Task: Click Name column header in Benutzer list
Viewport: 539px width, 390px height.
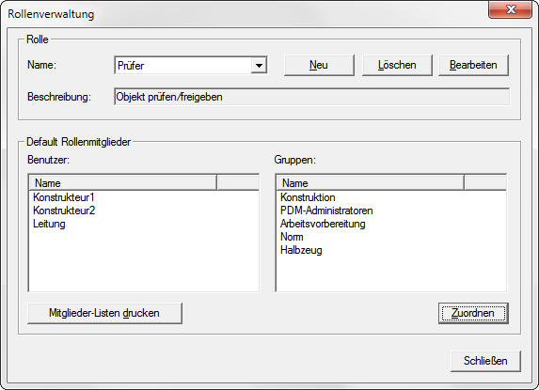Action: (123, 183)
